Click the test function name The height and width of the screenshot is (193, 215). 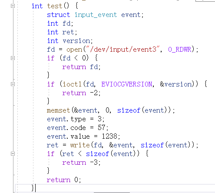[x=55, y=6]
